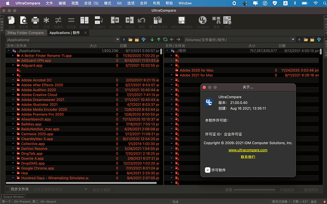327x204 pixels.
Task: Click the 撤消所有更改 revert all icon
Action: (x=158, y=20)
